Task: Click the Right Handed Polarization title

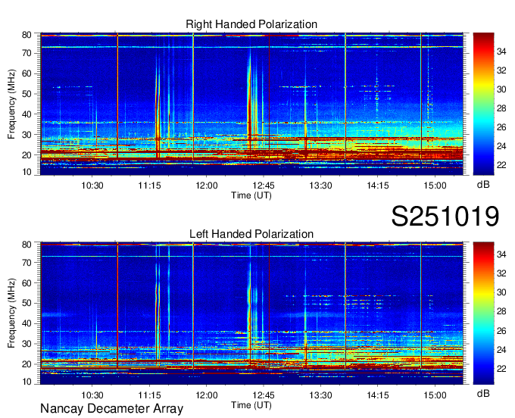Action: point(251,25)
